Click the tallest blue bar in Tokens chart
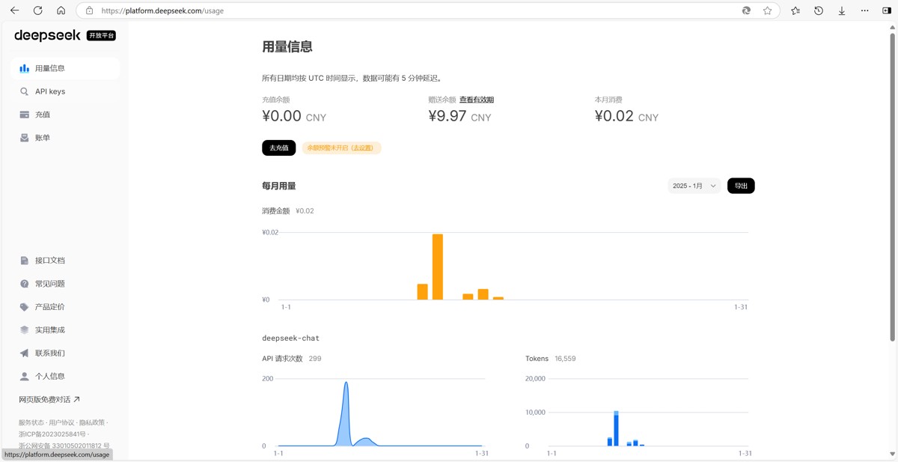 pos(616,428)
